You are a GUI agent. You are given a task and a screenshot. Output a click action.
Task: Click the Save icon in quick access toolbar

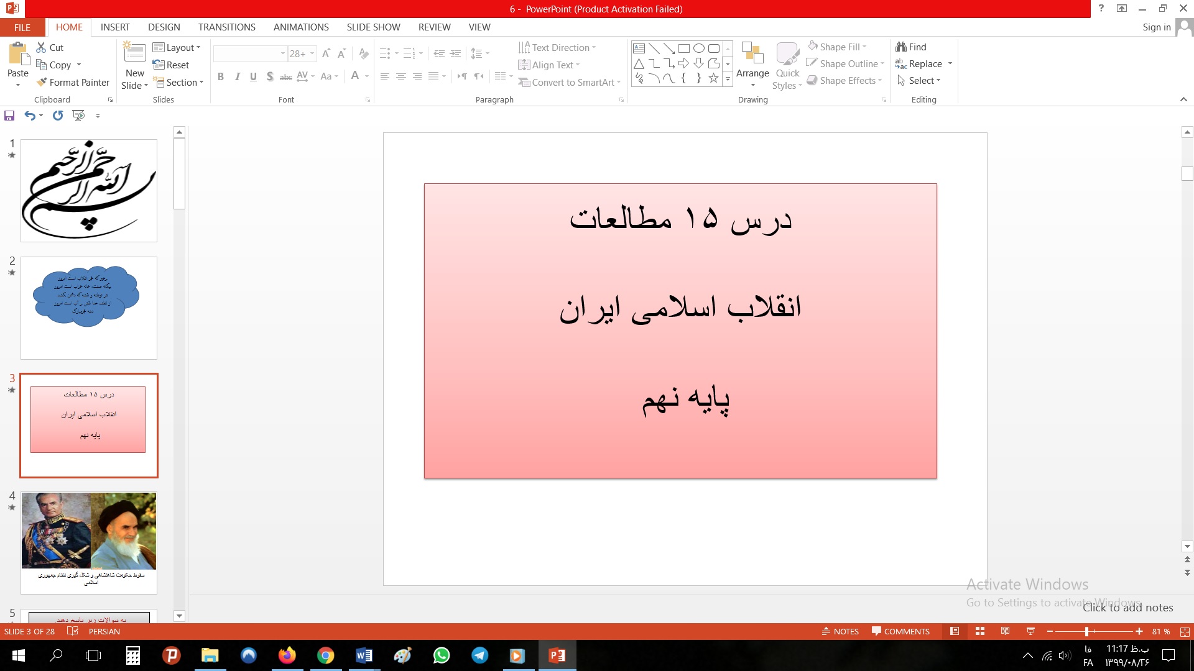9,116
